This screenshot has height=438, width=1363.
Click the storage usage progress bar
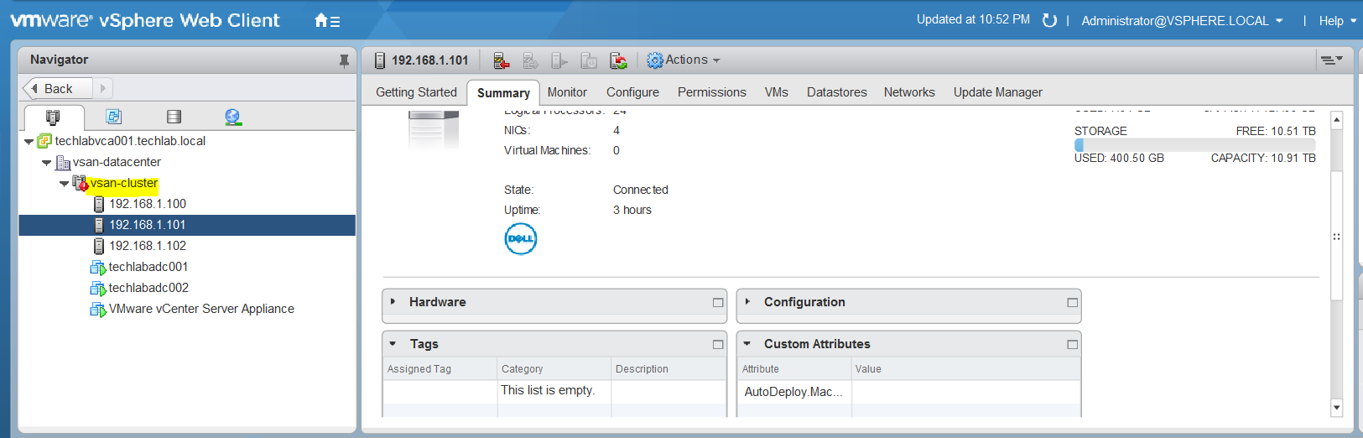(x=1194, y=145)
